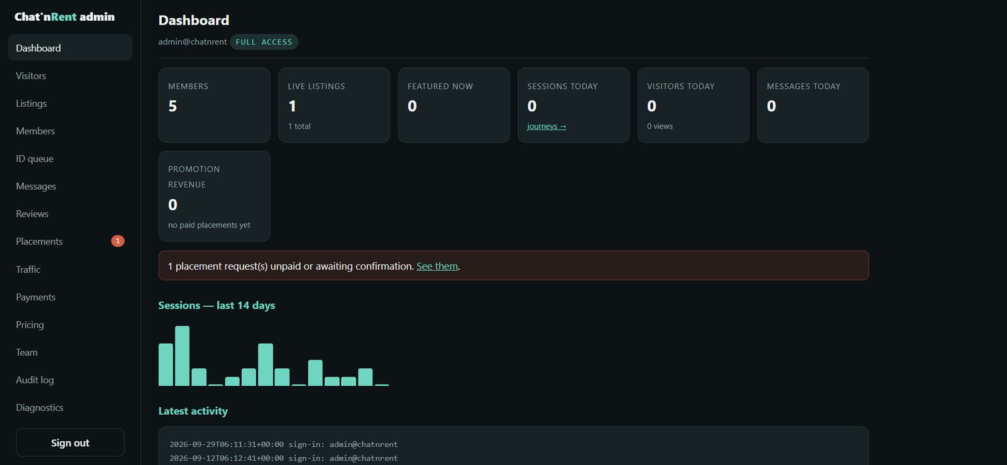Click the Latest activity heading
The height and width of the screenshot is (465, 1007).
[193, 411]
